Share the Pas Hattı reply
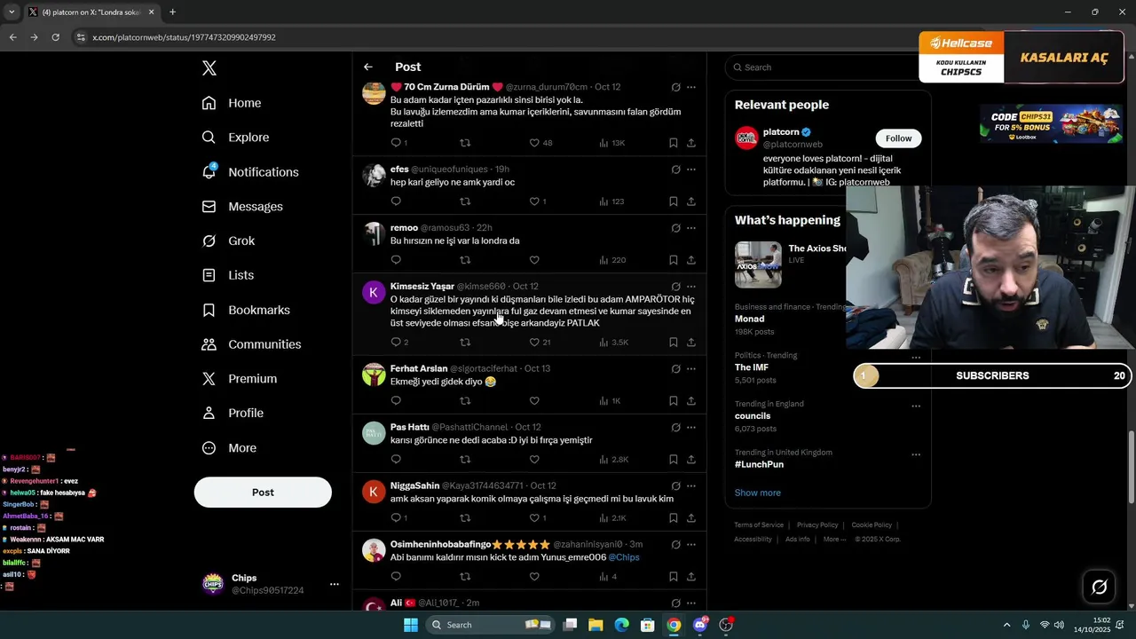Image resolution: width=1136 pixels, height=639 pixels. 691,460
